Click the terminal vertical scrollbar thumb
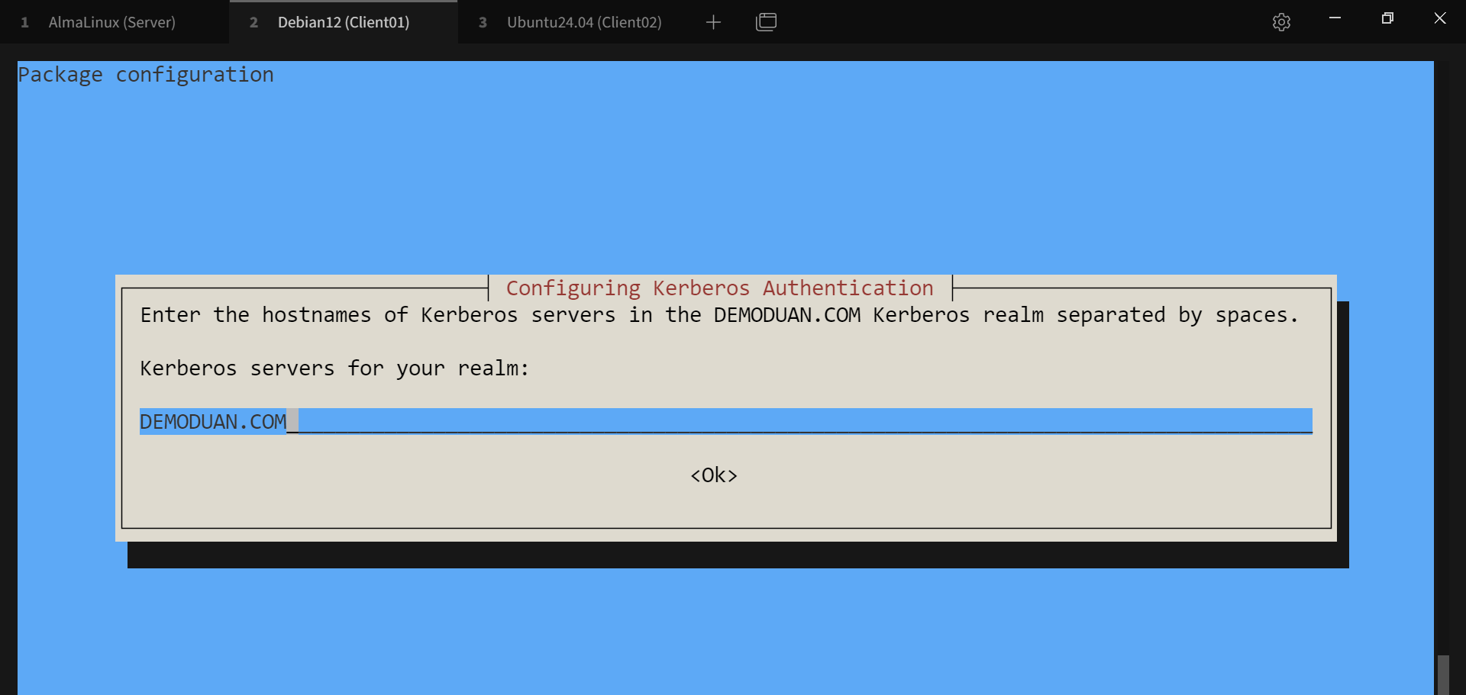Screen dimensions: 1466x695 (1443, 674)
